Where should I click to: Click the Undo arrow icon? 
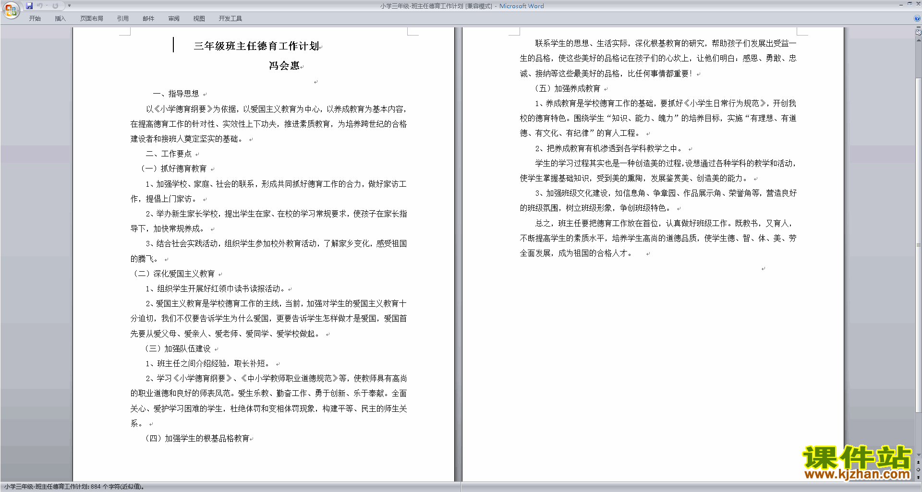coord(40,6)
